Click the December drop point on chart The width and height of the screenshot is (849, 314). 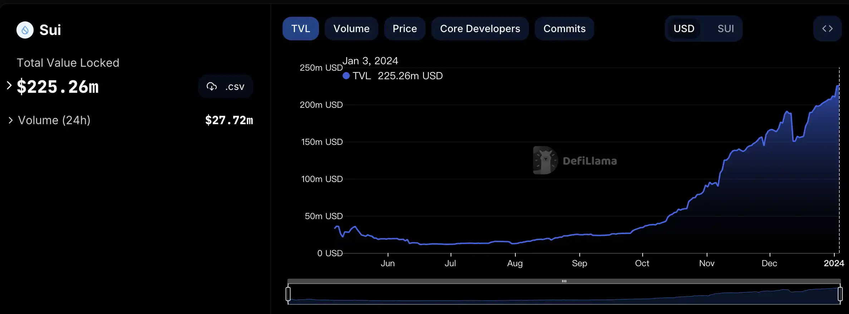click(x=794, y=141)
